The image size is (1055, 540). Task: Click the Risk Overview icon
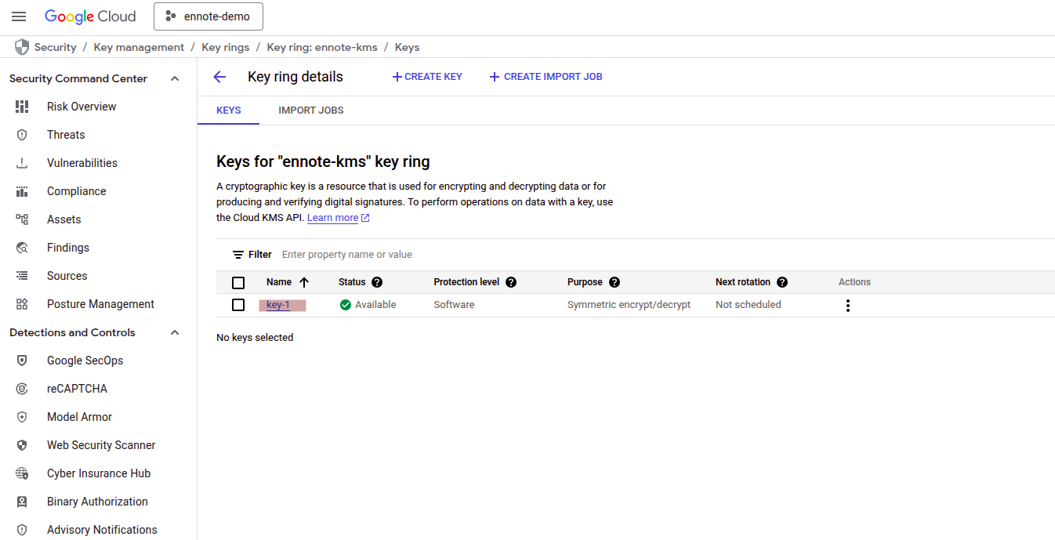click(x=22, y=107)
